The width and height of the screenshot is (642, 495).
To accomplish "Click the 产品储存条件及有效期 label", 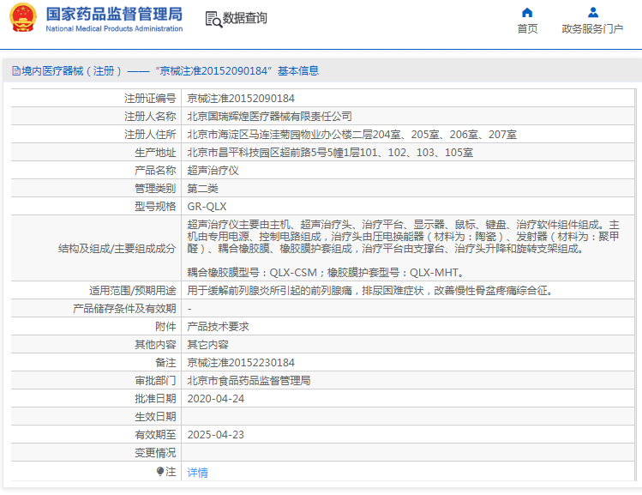I will (x=124, y=309).
